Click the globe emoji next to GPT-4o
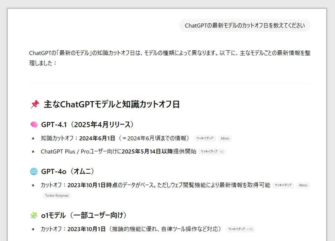The height and width of the screenshot is (241, 335). point(34,172)
